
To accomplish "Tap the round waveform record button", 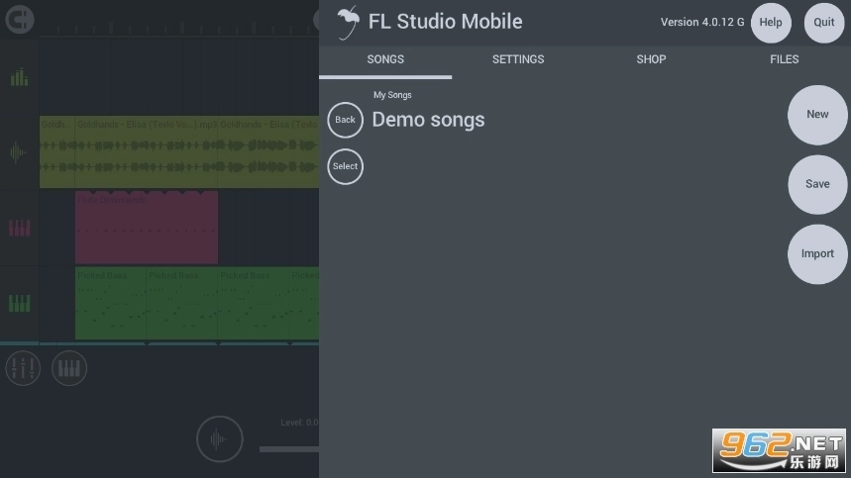I will [x=219, y=439].
